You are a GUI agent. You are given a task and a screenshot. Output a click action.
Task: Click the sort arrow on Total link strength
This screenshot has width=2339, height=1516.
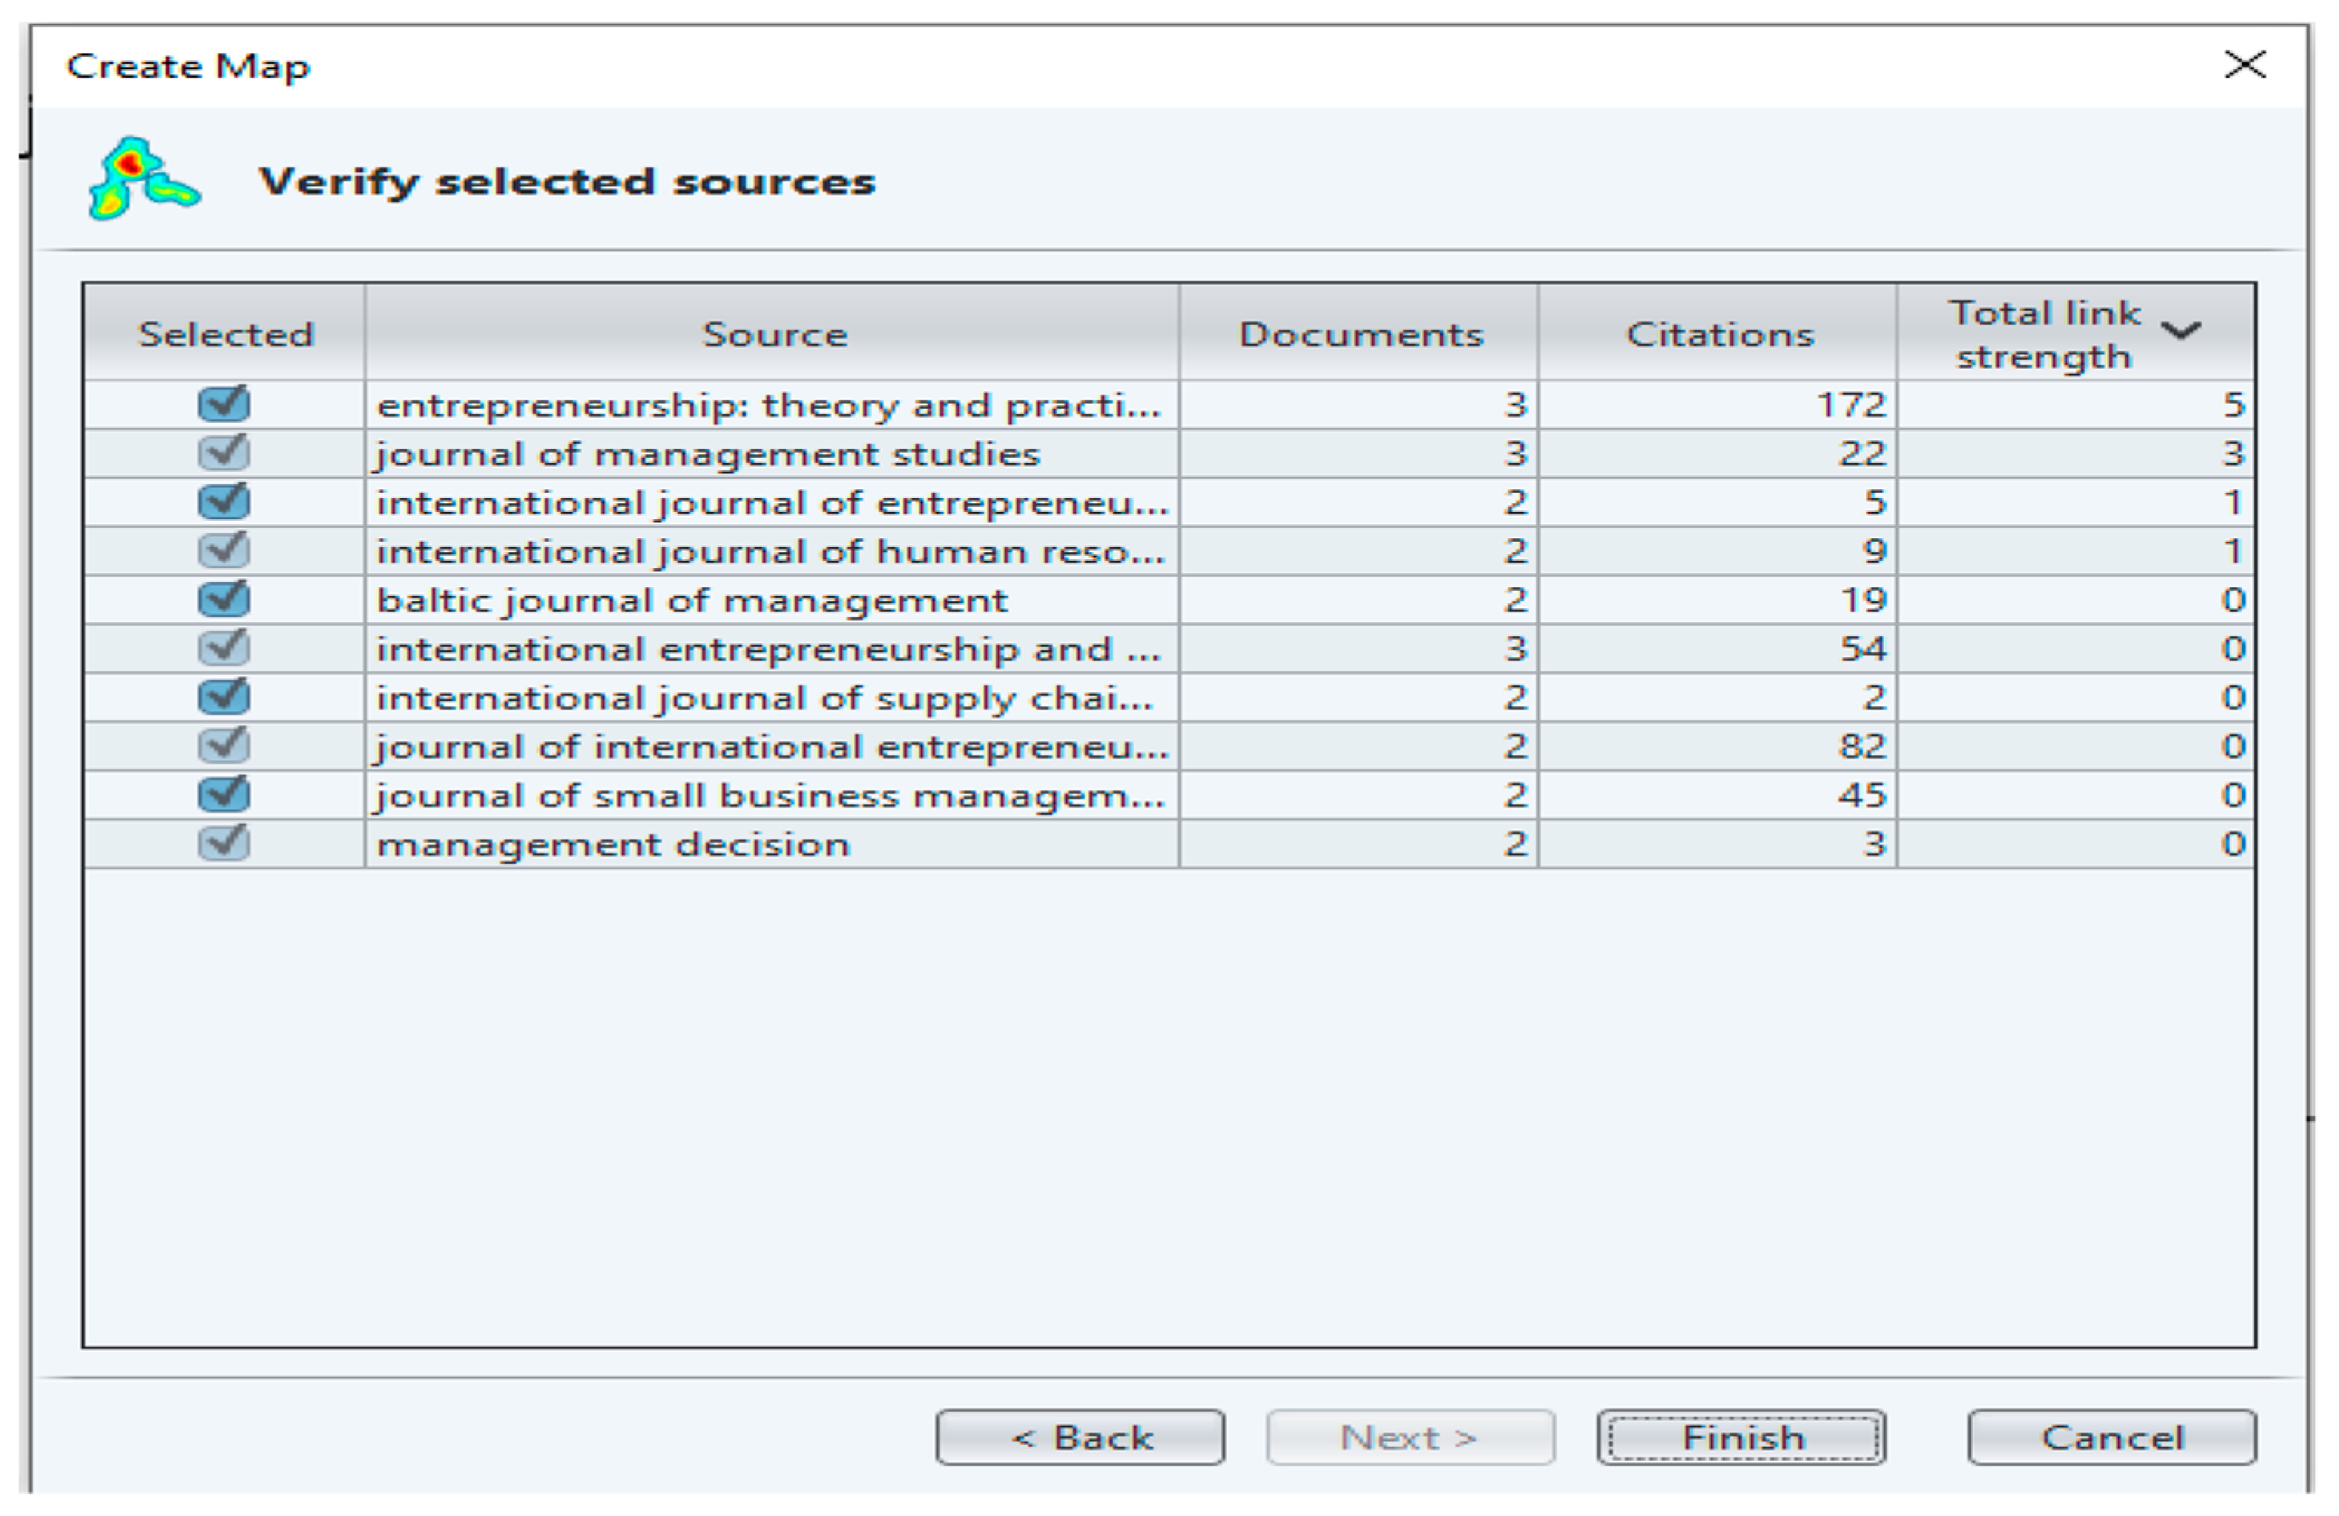click(x=2181, y=331)
